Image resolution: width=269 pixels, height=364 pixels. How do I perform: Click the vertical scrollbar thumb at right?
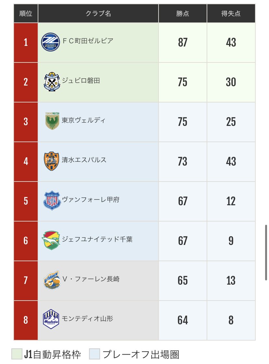(x=266, y=252)
